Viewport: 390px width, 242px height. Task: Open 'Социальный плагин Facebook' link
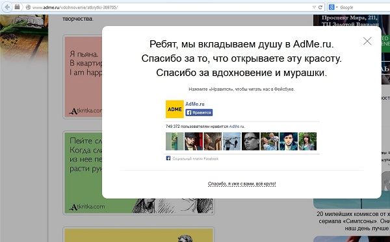click(196, 158)
